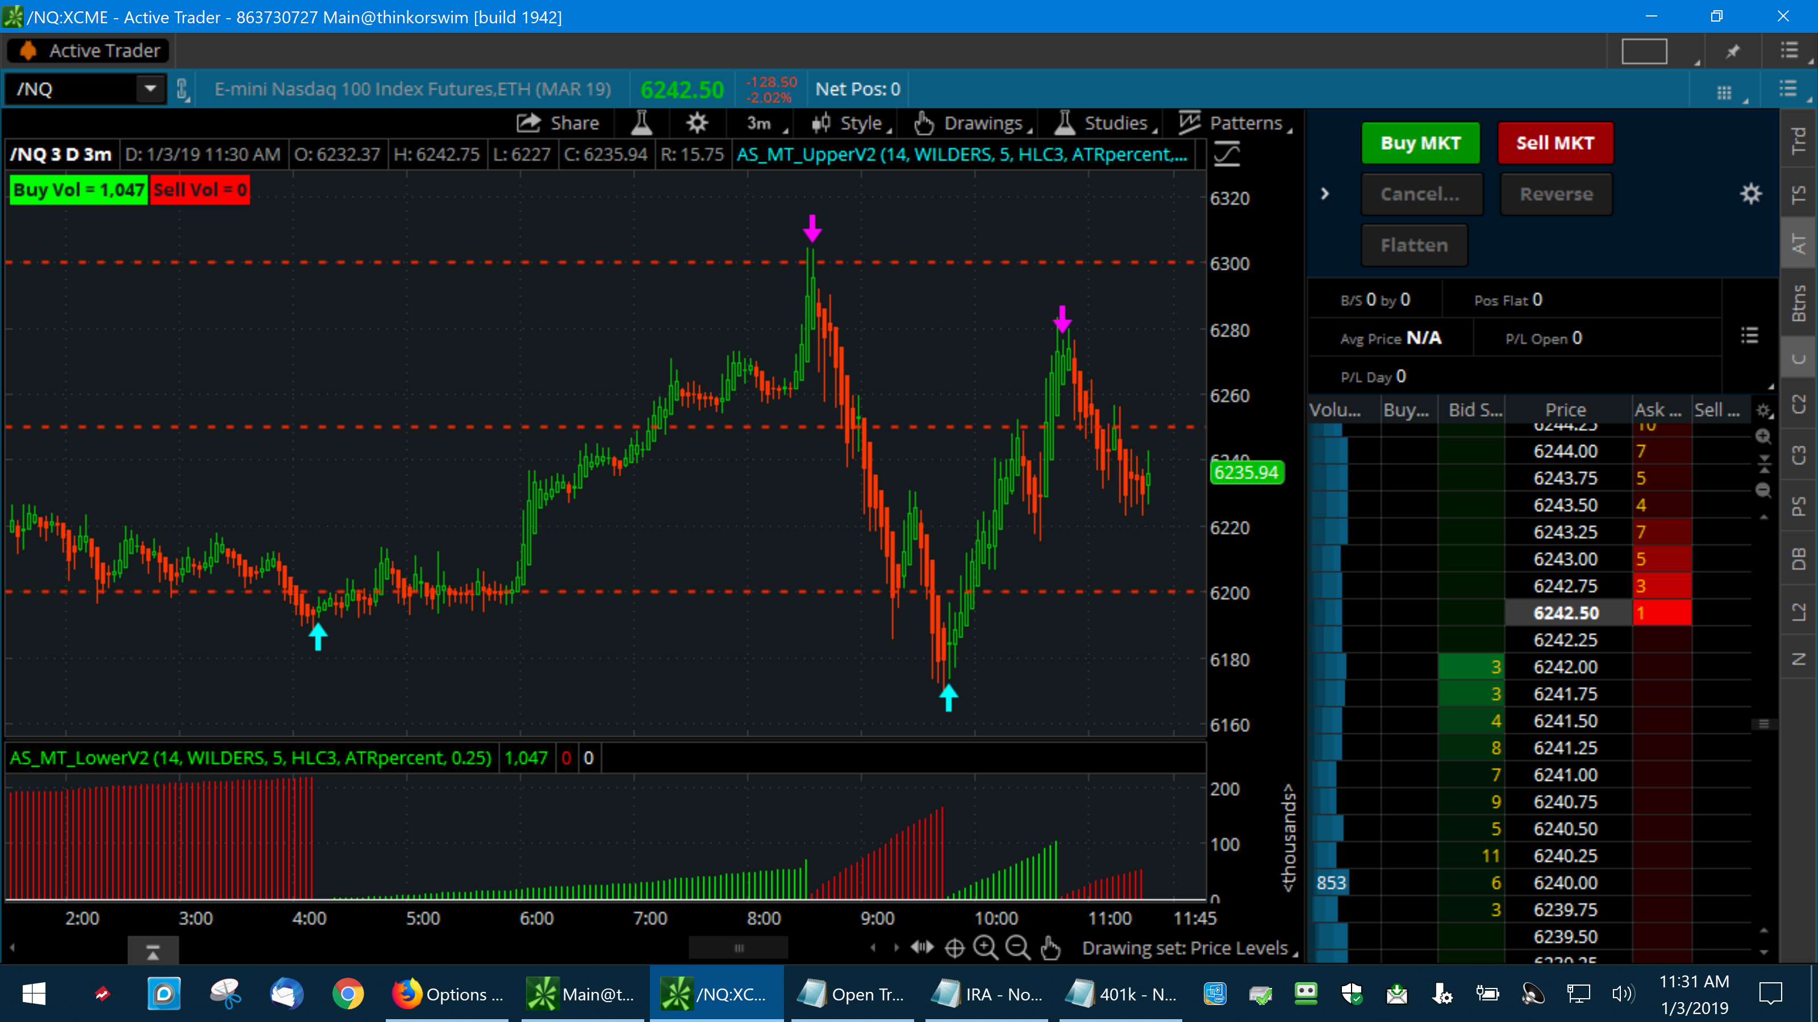Click the symbol link clip icon
The image size is (1818, 1022).
tap(182, 90)
